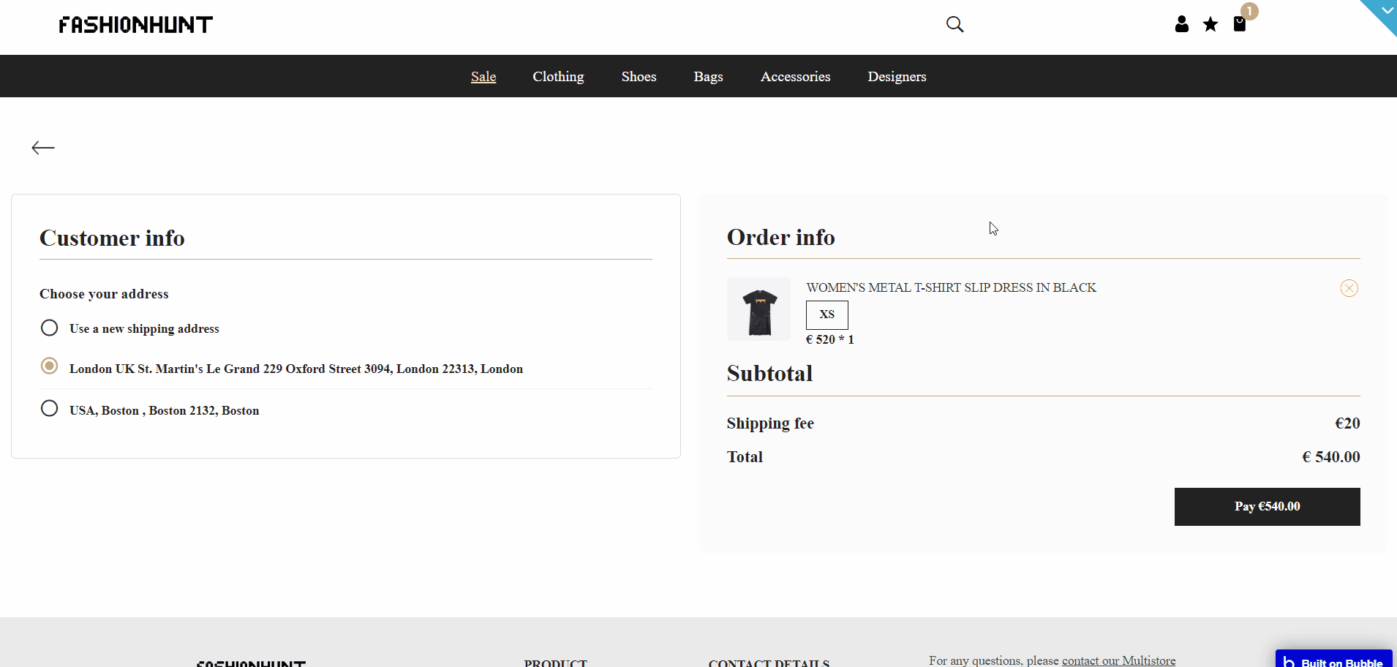Click the contact our Multistore link
Viewport: 1397px width, 667px height.
(x=1118, y=660)
